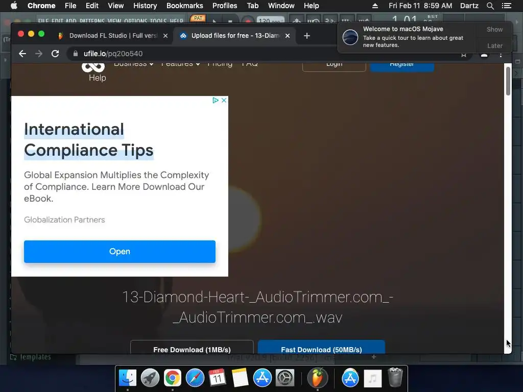Open a new Chrome tab
Image resolution: width=523 pixels, height=392 pixels.
[x=307, y=36]
